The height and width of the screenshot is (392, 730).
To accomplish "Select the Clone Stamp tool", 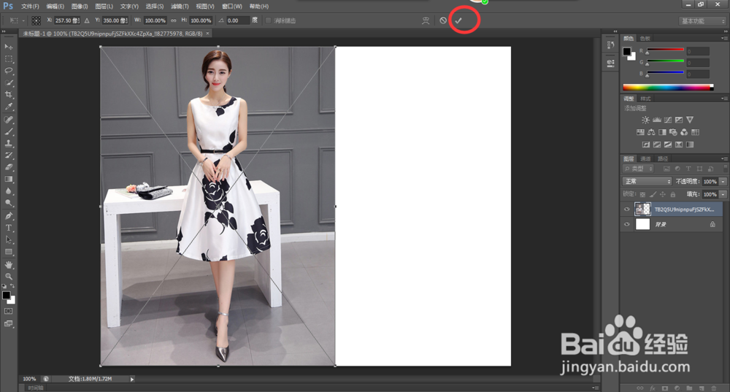I will pos(8,143).
